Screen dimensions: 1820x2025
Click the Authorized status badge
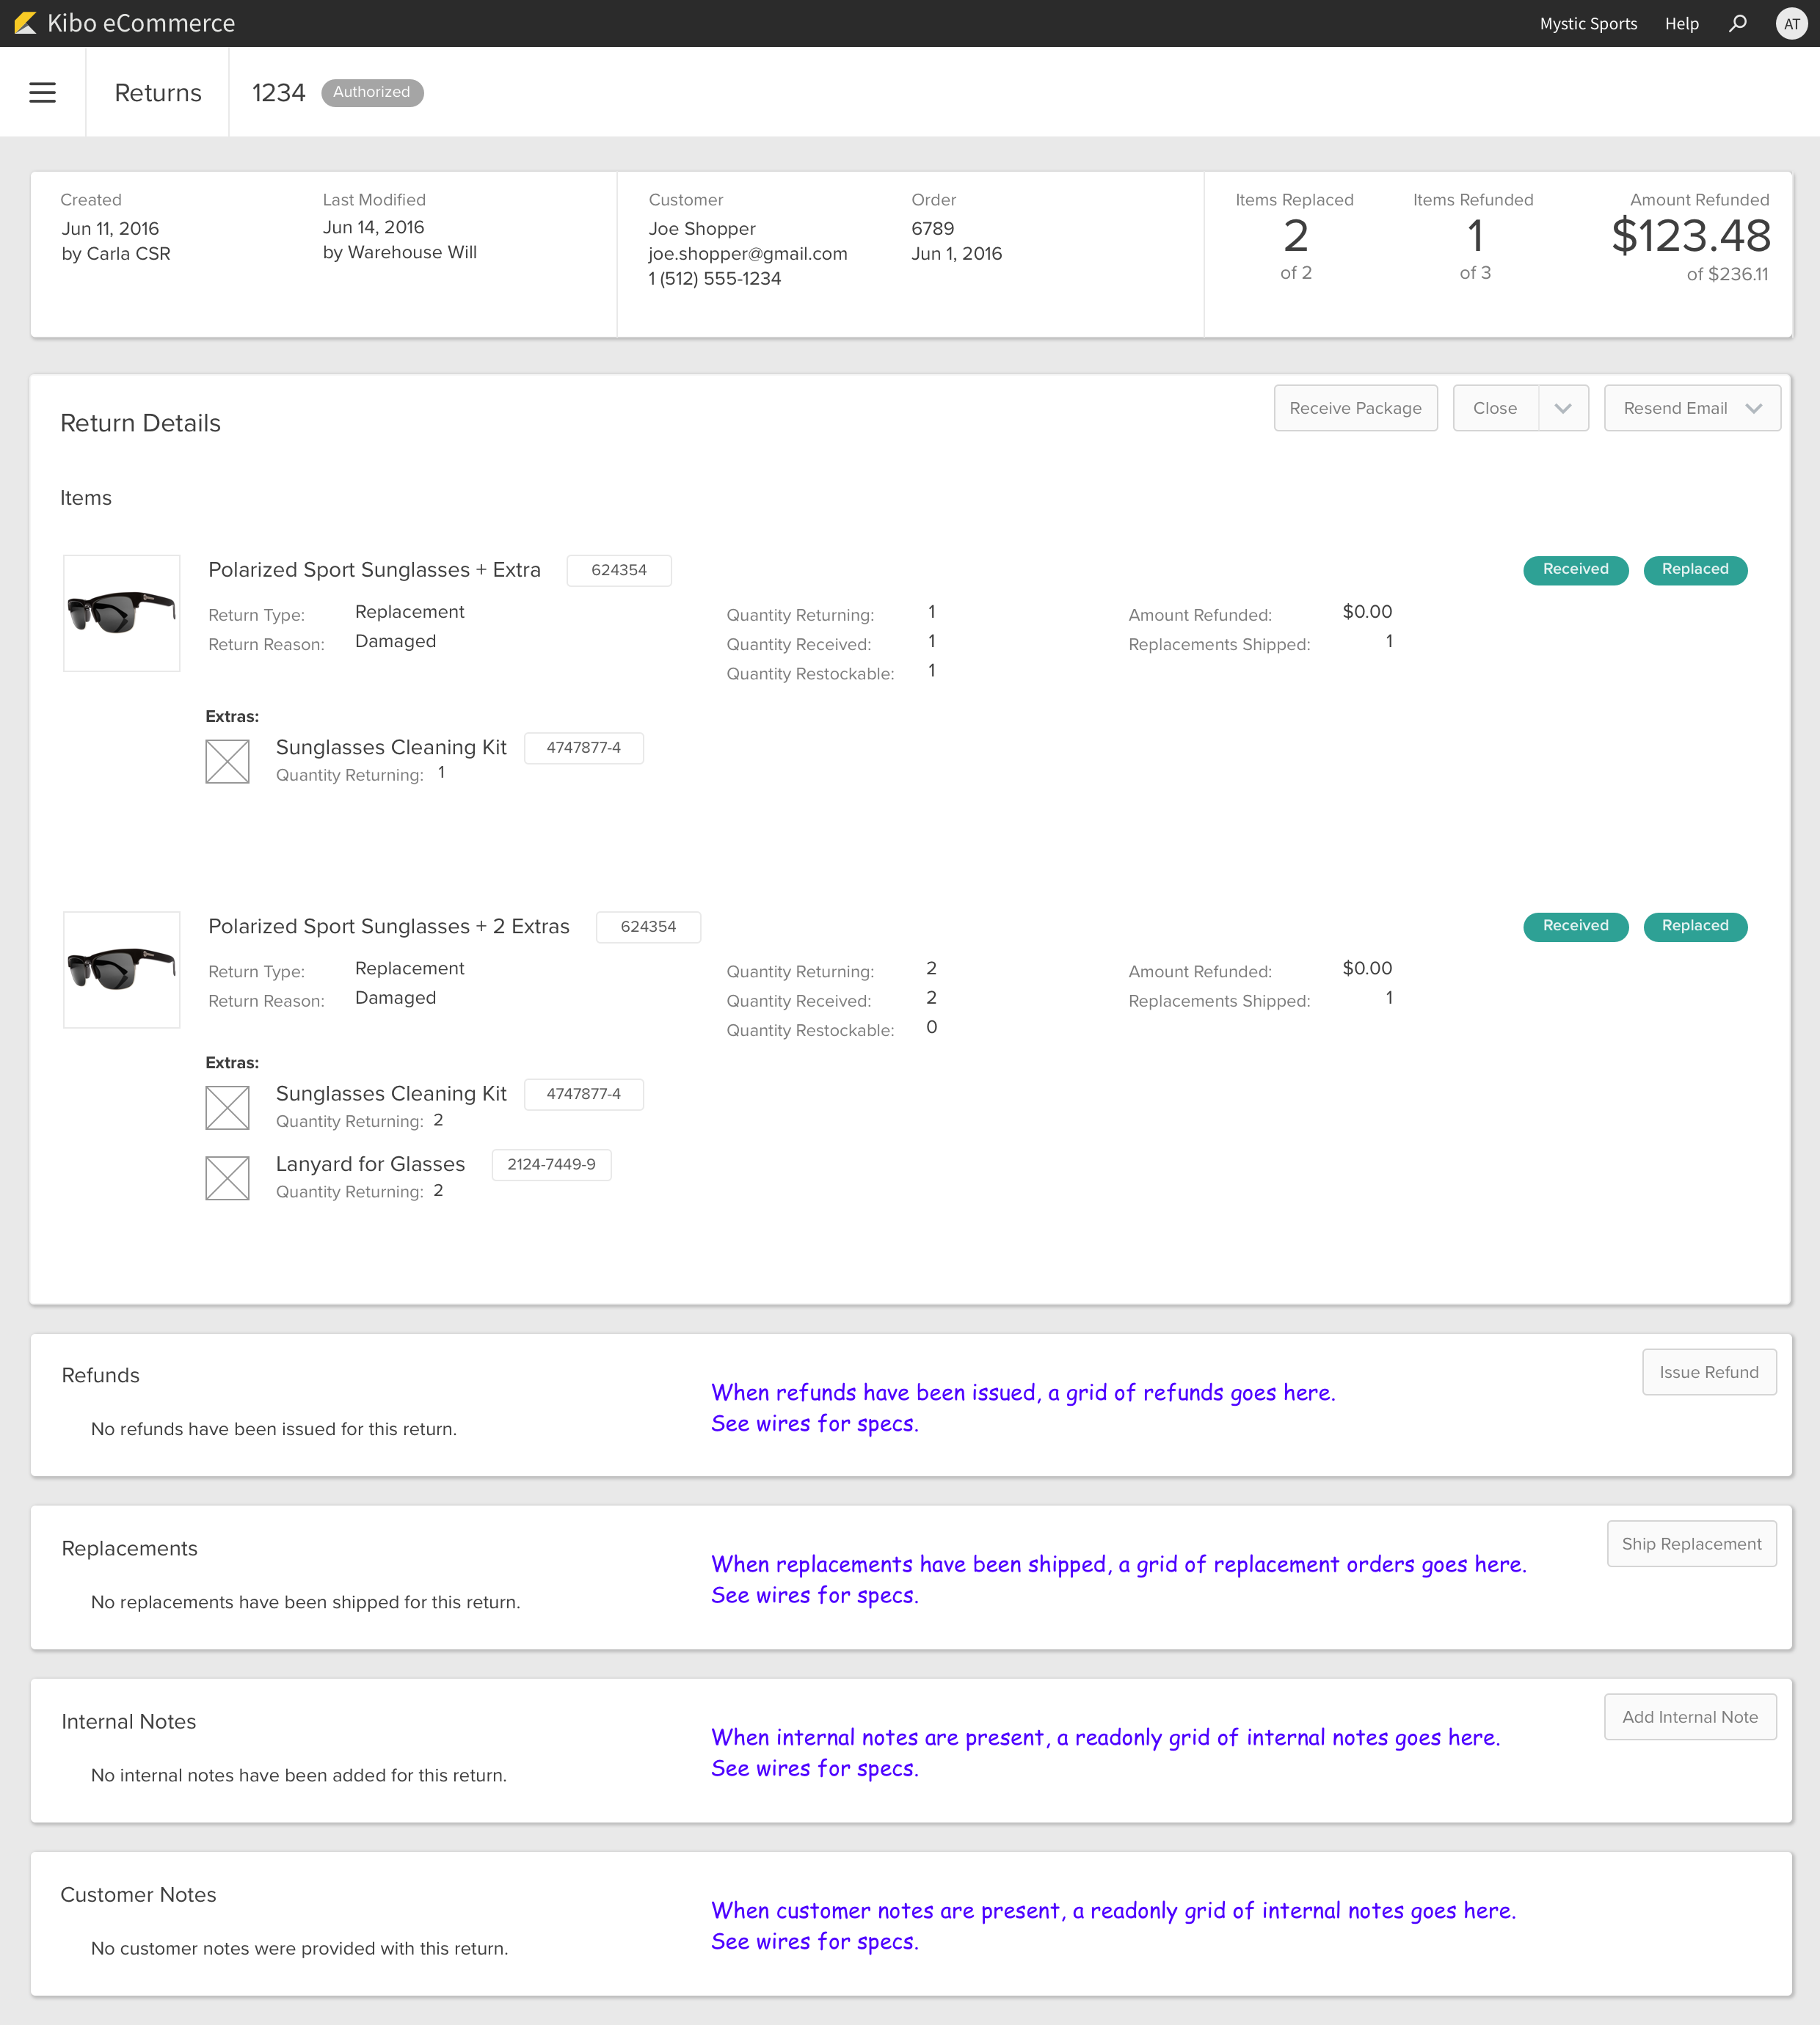tap(372, 92)
